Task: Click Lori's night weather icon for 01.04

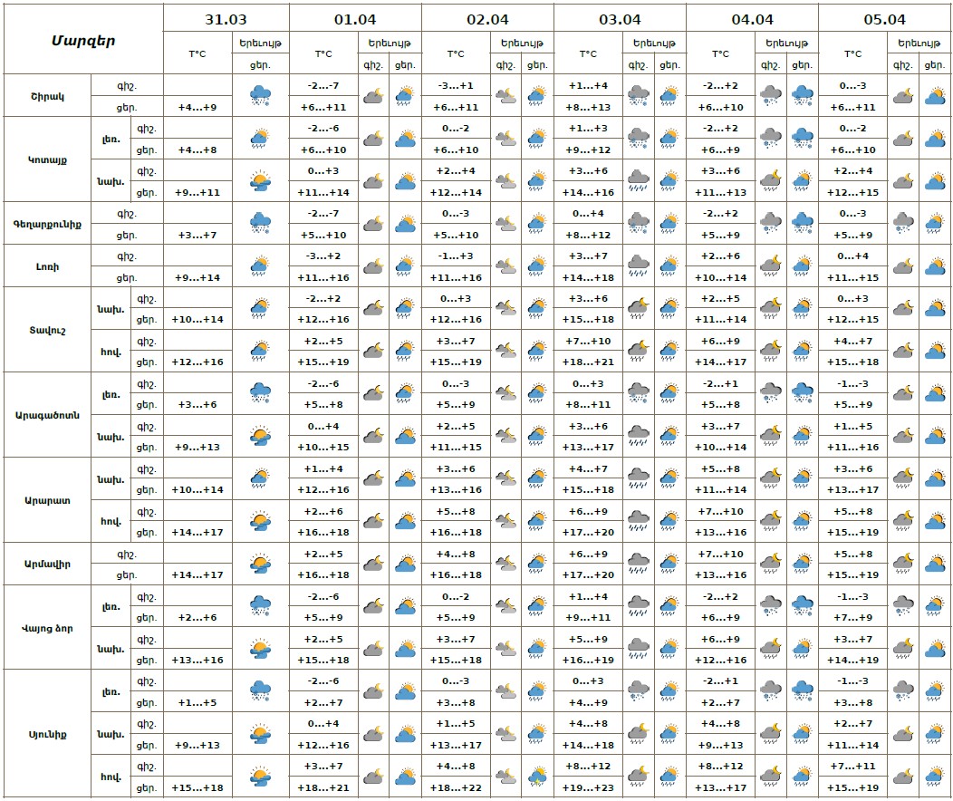Action: coord(373,266)
